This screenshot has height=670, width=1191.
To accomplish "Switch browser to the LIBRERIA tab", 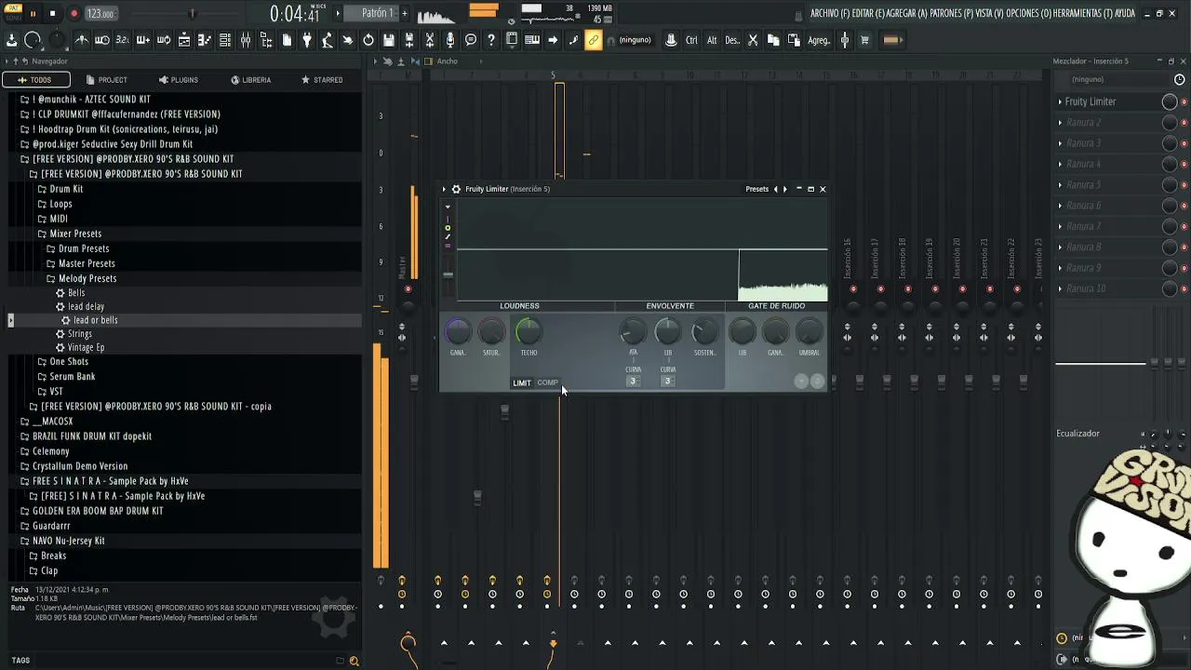I will pyautogui.click(x=251, y=80).
